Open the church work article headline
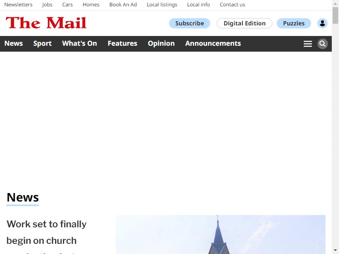The image size is (339, 254). [x=47, y=237]
